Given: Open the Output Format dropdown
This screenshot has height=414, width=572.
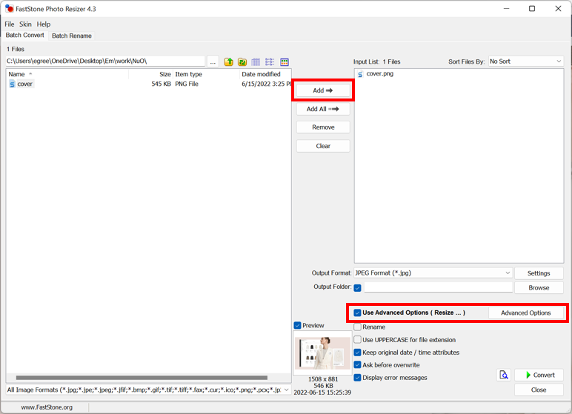Looking at the screenshot, I should (x=433, y=273).
